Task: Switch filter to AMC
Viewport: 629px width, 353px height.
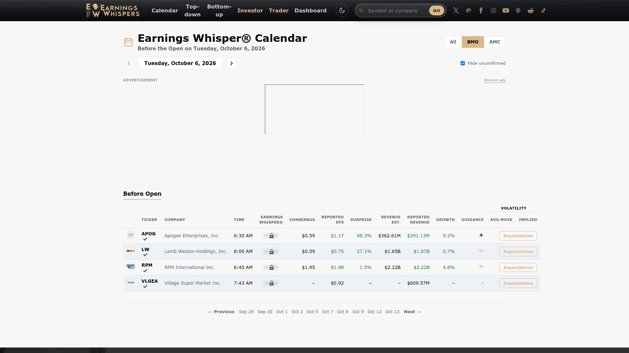Action: click(x=495, y=42)
